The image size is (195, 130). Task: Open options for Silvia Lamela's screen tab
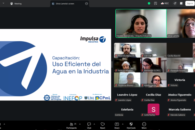[86, 4]
